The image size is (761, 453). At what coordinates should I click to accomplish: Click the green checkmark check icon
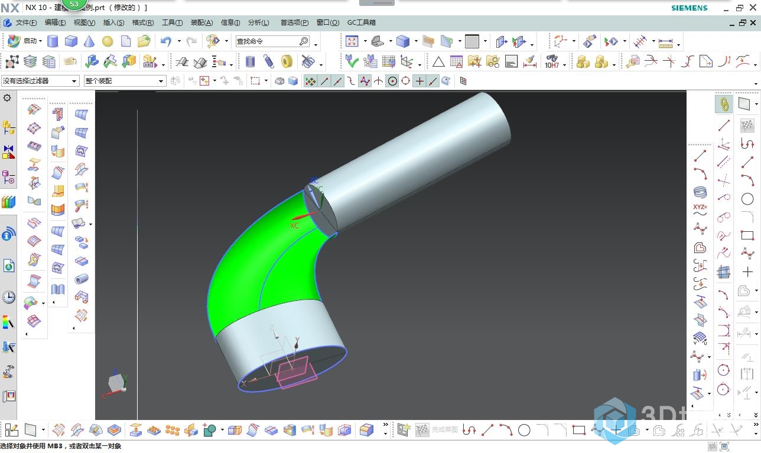click(x=352, y=61)
